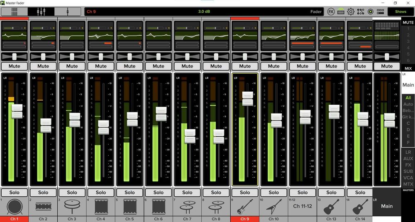The image size is (415, 222).
Task: Show AUX masters
Action: (x=408, y=159)
